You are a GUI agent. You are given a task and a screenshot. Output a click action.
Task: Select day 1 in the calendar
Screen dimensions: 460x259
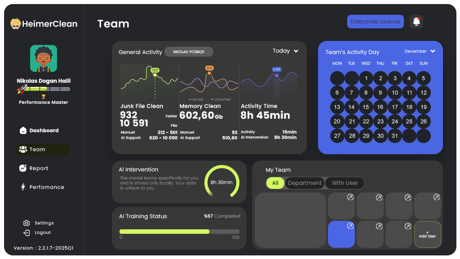tap(366, 78)
